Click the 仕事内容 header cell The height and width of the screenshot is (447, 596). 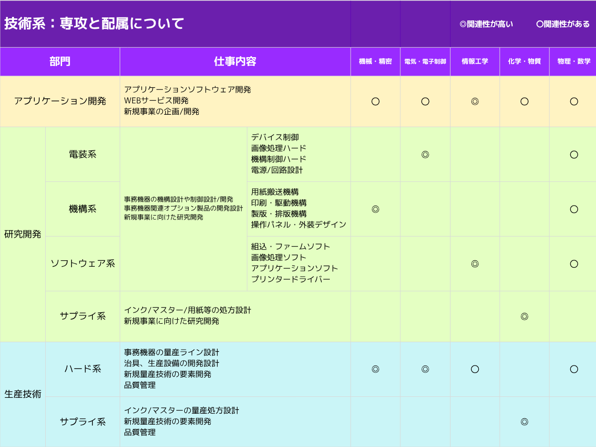pos(235,62)
